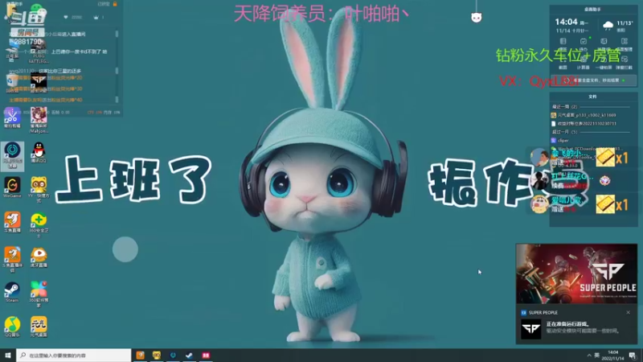Open the PUBG BATTLEGROUNDS desktop shortcut

[39, 51]
